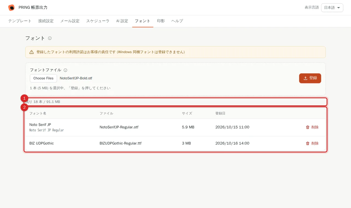Switch to the 接続設定 tab
The image size is (351, 208).
(46, 21)
